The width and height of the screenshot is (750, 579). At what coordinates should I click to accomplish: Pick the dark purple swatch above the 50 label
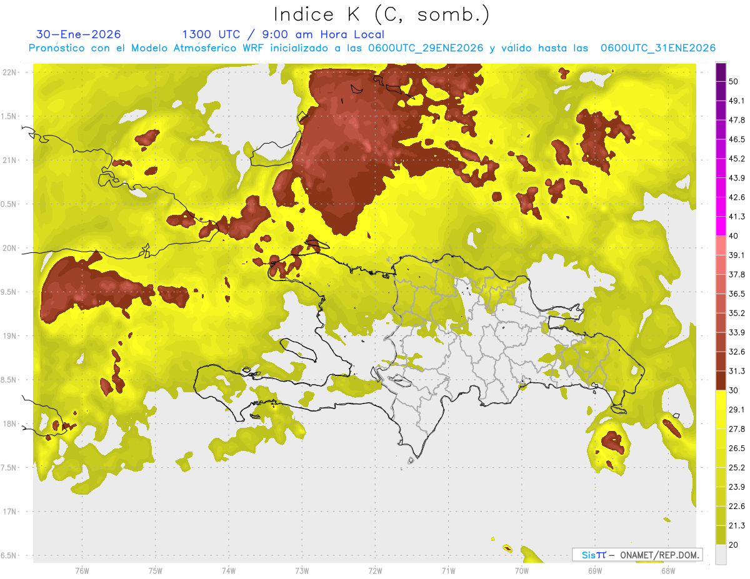pyautogui.click(x=721, y=72)
